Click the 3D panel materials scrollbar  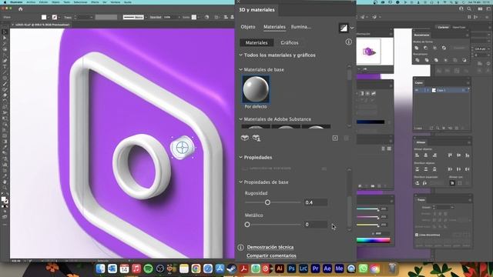pyautogui.click(x=349, y=75)
